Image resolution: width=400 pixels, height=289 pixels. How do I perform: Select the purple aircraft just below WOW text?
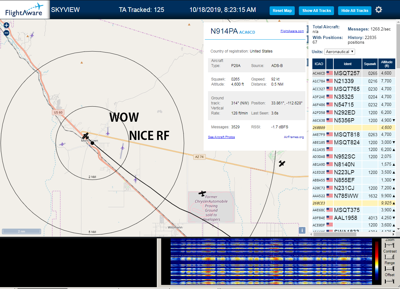point(108,133)
